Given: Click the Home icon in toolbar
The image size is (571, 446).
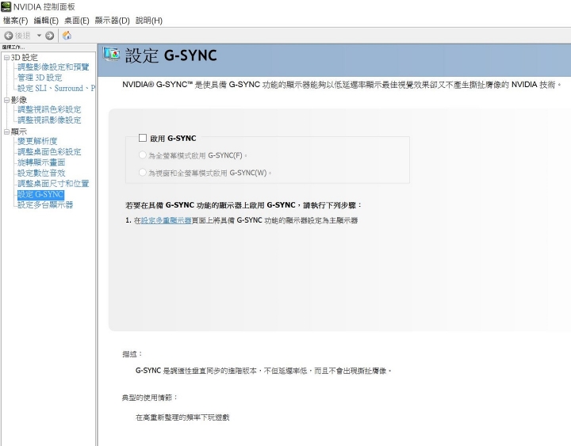Looking at the screenshot, I should click(67, 36).
